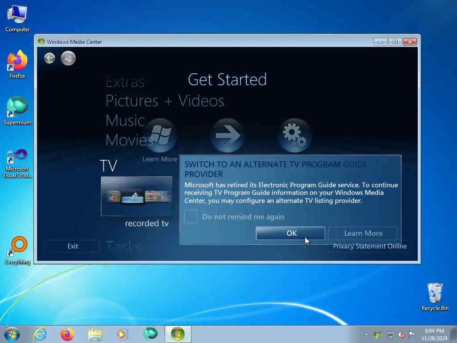Open Action Center flag icon

(411, 334)
